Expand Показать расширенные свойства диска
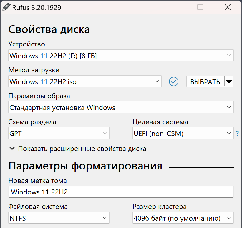Screen dimensions: 242x228 pos(78,149)
